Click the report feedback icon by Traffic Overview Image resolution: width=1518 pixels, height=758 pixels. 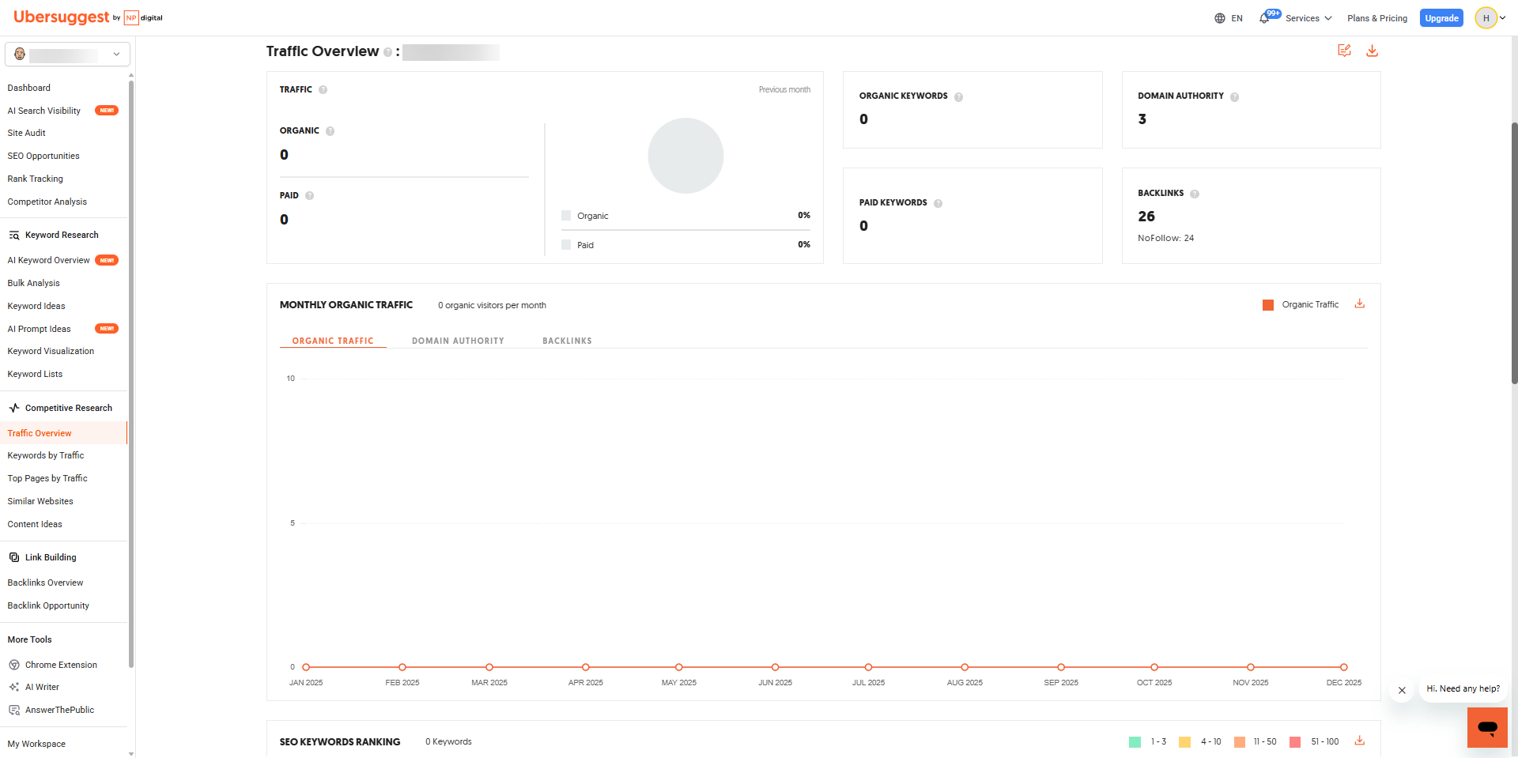point(1344,51)
